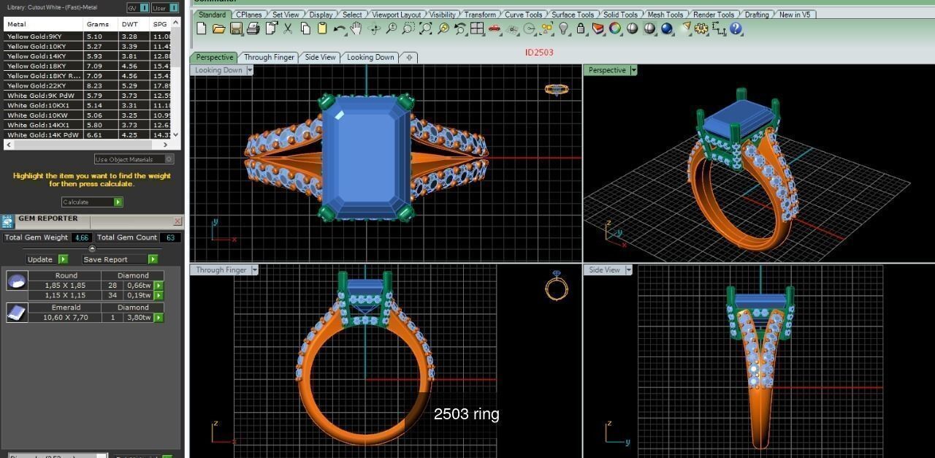
Task: Switch to the Set View toolbar tab
Action: click(x=286, y=15)
